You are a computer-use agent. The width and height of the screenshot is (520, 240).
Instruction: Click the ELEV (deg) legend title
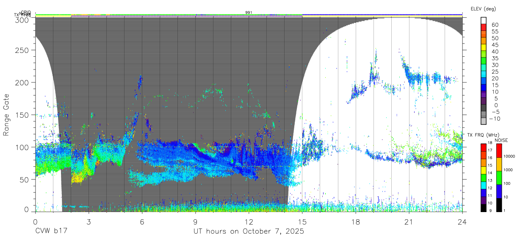pyautogui.click(x=483, y=9)
